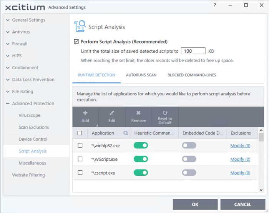269x213 pixels.
Task: Select the WScript.exe row checkbox
Action: tap(80, 159)
